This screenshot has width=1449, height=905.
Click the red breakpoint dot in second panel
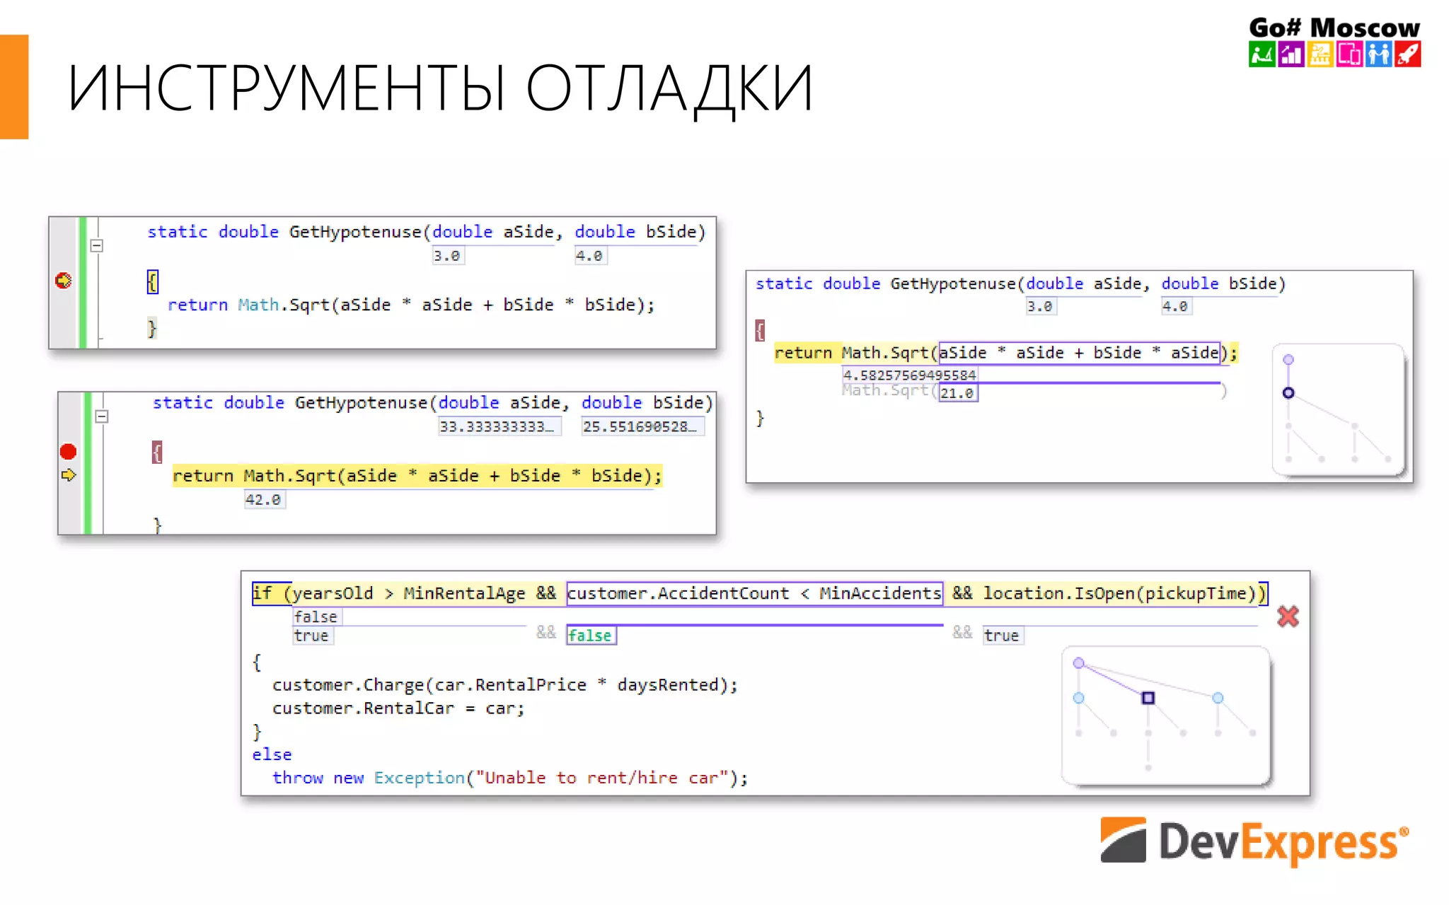click(x=68, y=452)
